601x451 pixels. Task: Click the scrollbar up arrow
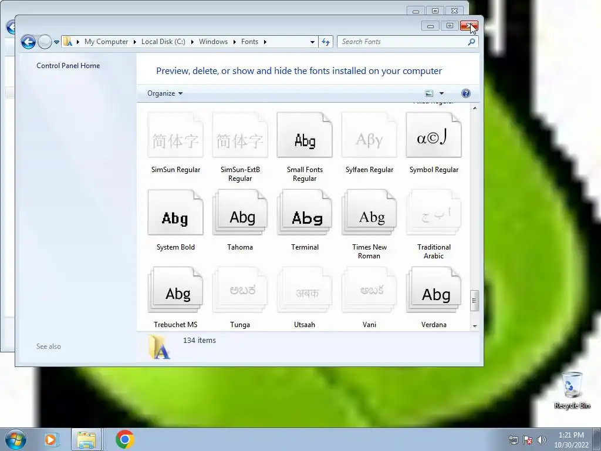[x=474, y=108]
